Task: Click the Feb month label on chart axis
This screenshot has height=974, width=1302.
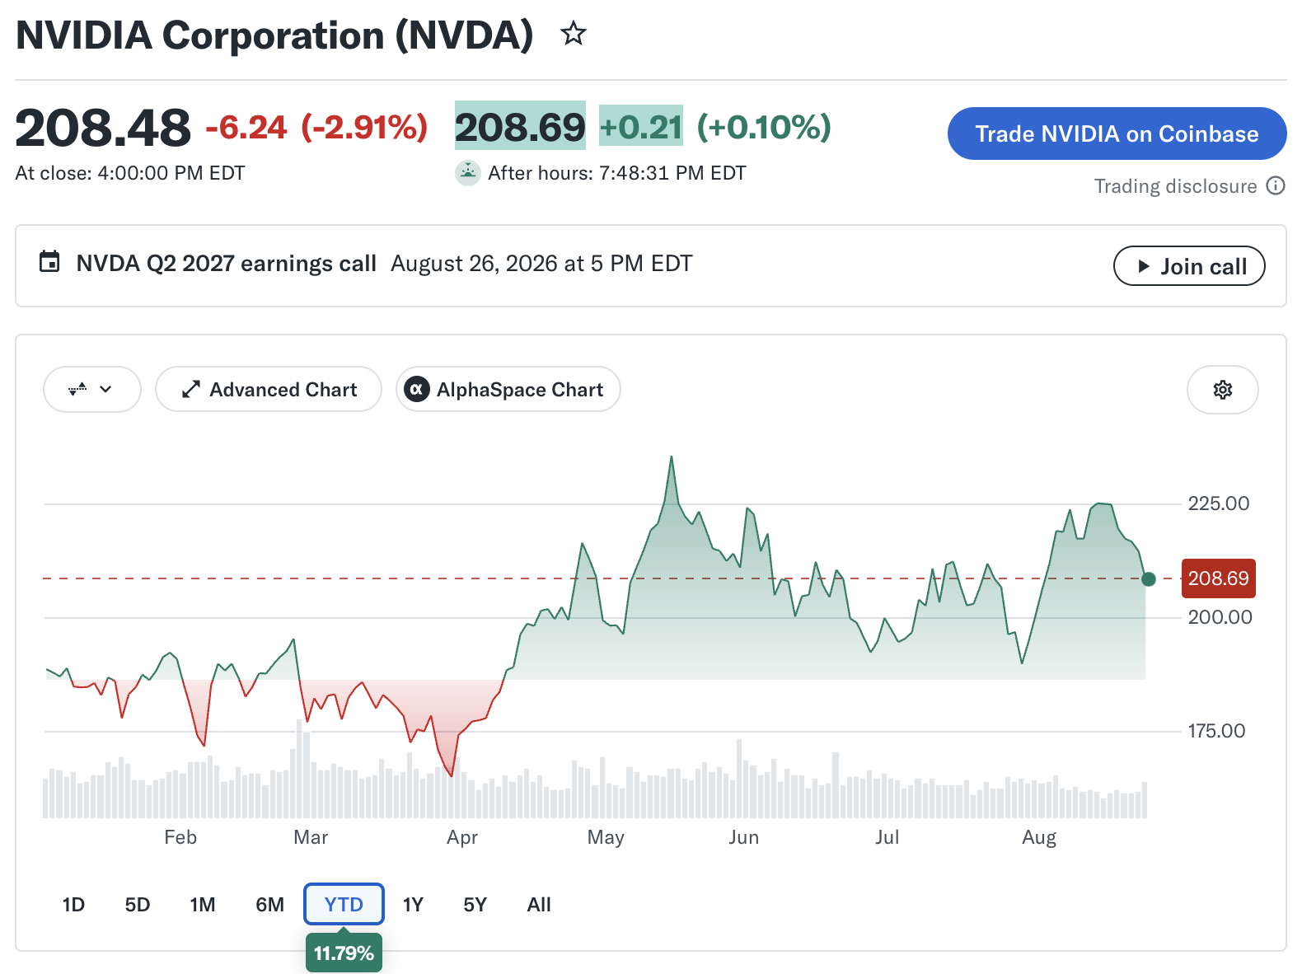Action: click(x=180, y=837)
